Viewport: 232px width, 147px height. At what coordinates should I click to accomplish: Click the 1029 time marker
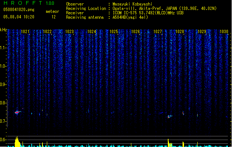click(202, 32)
